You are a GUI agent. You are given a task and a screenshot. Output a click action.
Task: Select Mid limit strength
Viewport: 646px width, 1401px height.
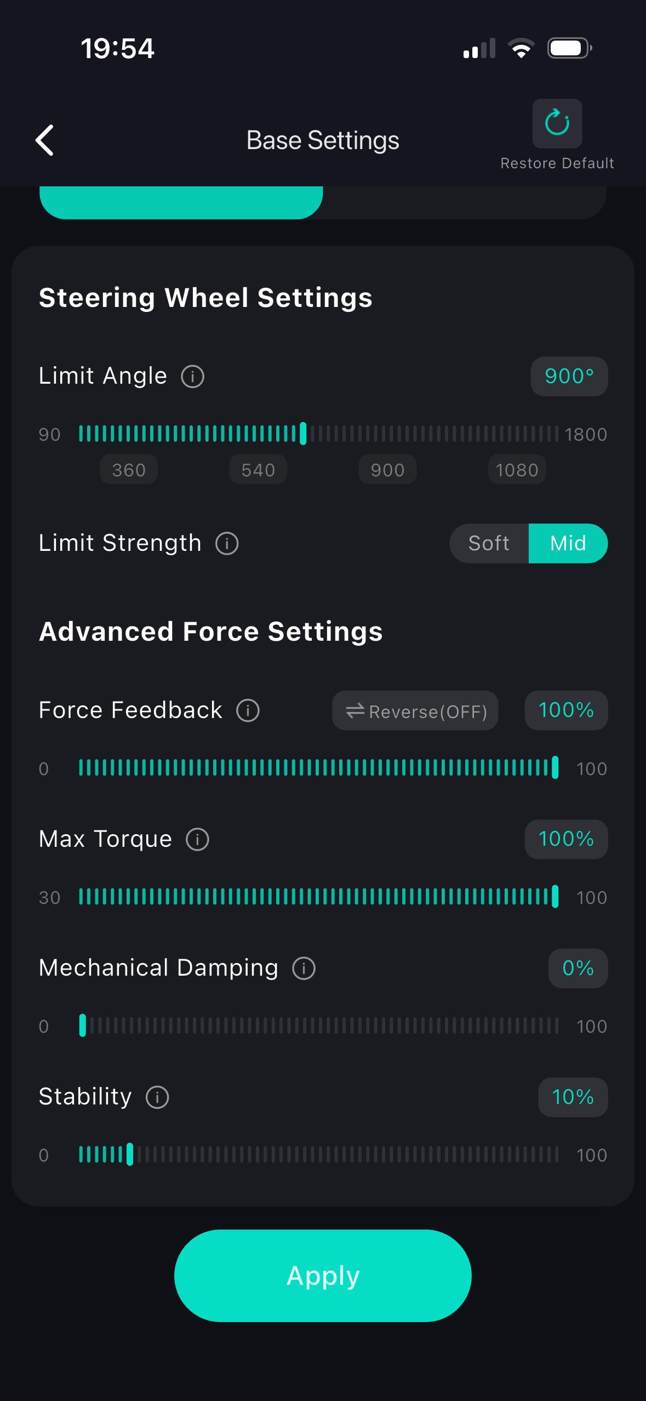tap(568, 544)
